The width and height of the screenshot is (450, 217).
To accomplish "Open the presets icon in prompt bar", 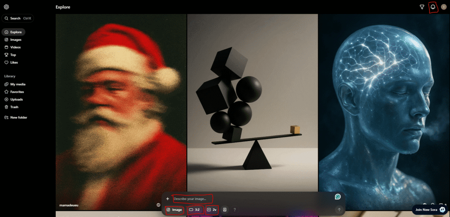I will pos(225,210).
